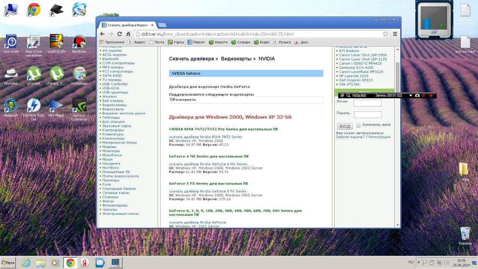Viewport: 478px width, 269px height.
Task: Open keymaker desktop icon
Action: click(x=11, y=76)
